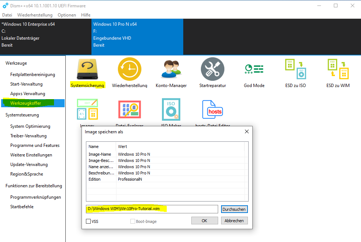Open Appxs Verwaltung in the sidebar
The width and height of the screenshot is (361, 242).
point(28,94)
